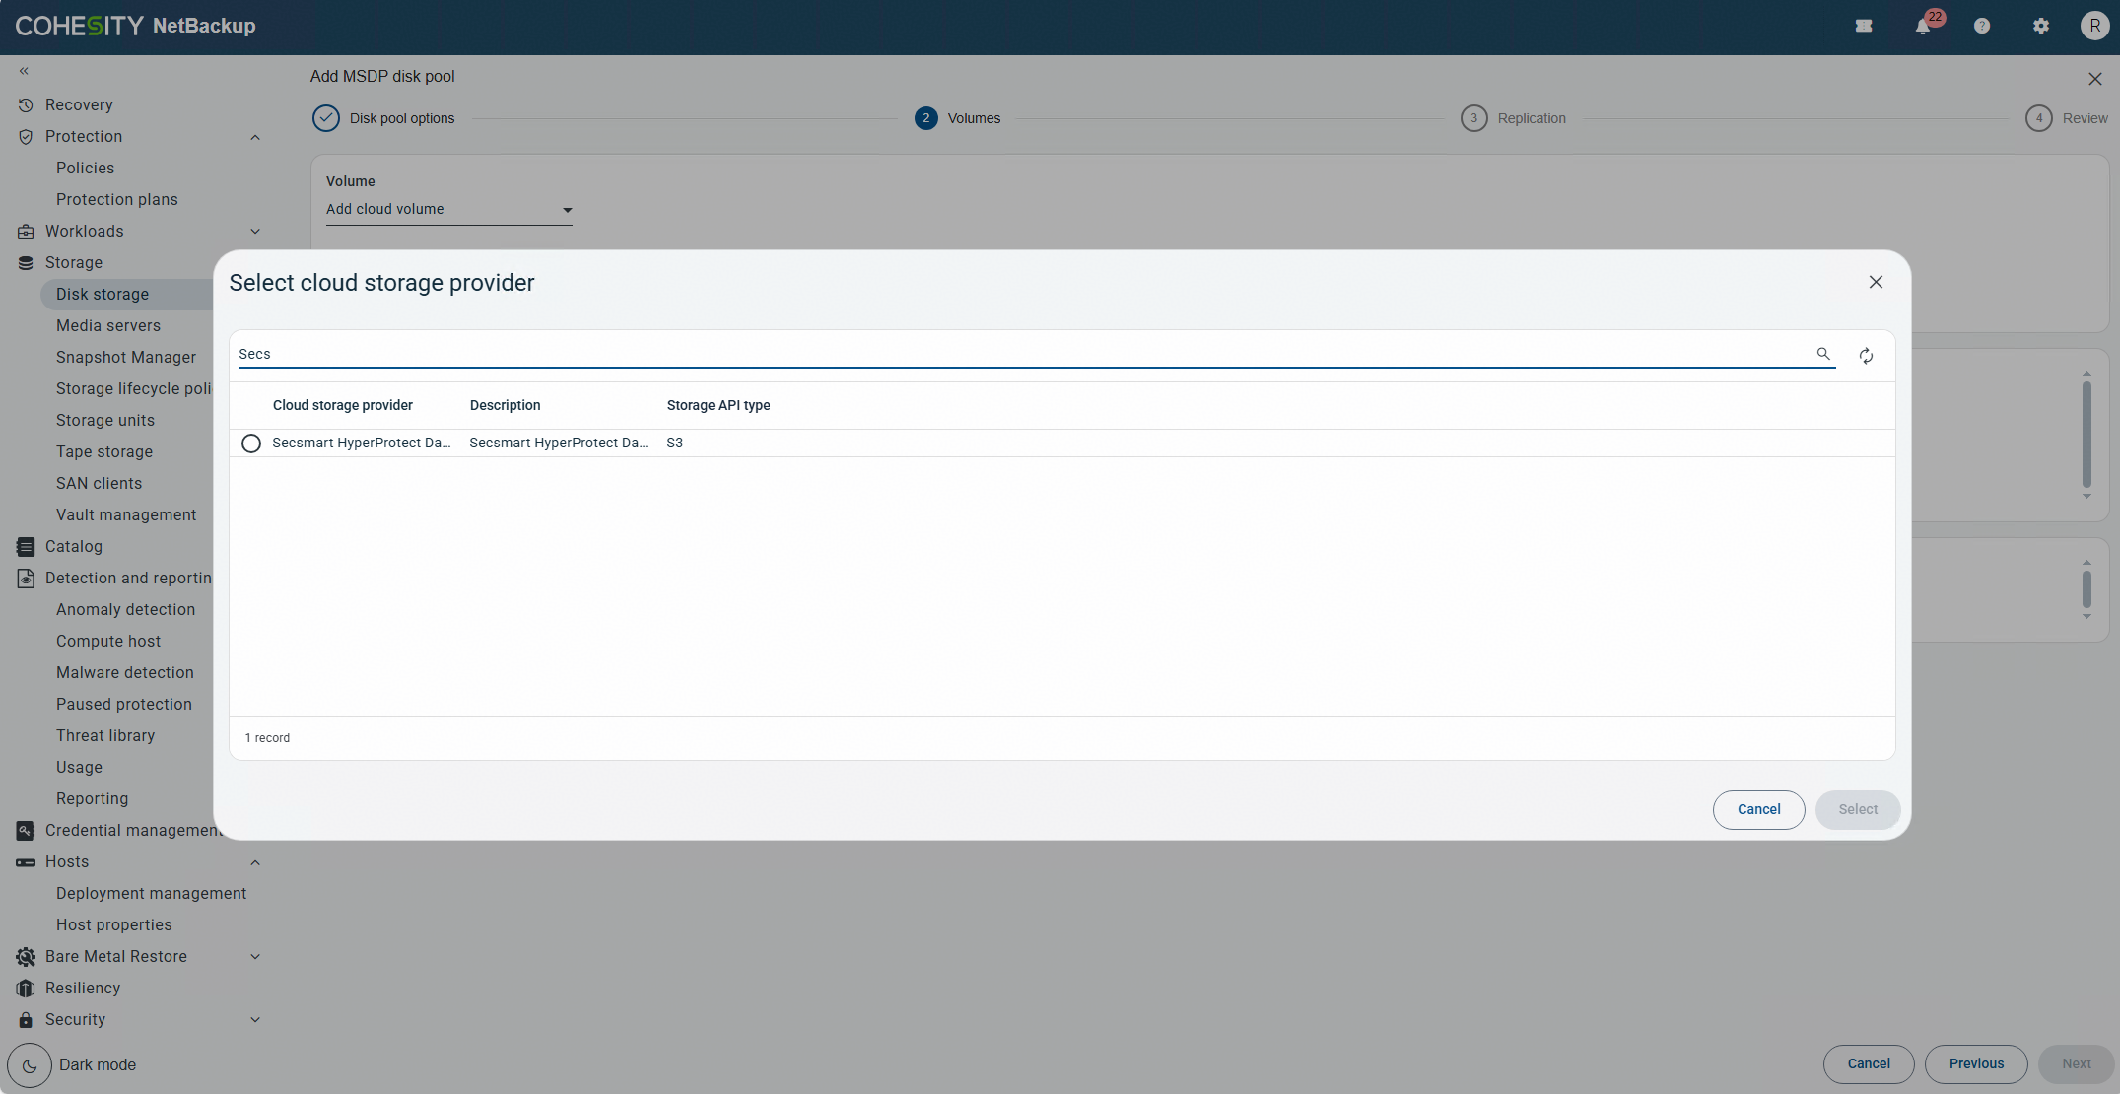Click the Resiliency sidebar icon

coord(26,988)
